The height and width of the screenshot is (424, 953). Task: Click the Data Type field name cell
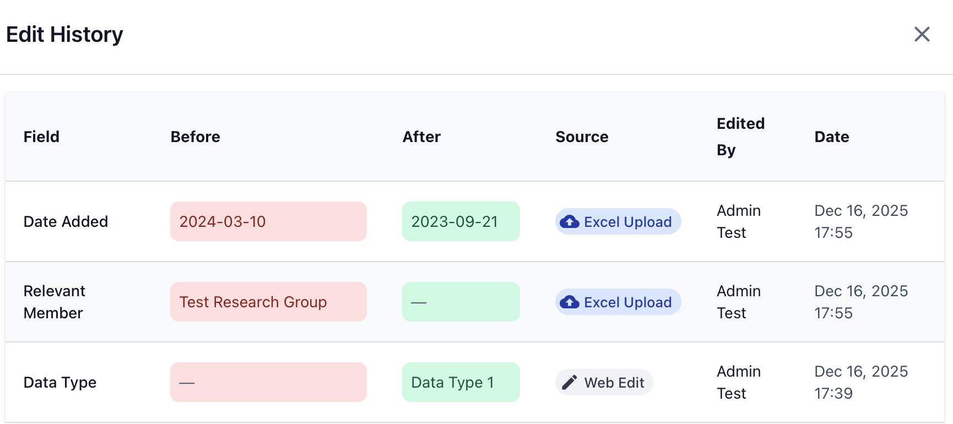coord(60,382)
